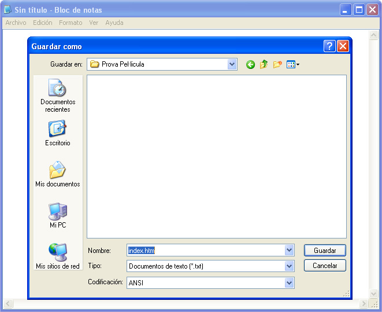The width and height of the screenshot is (382, 312).
Task: Open Mis sitios de red
Action: coord(58,256)
